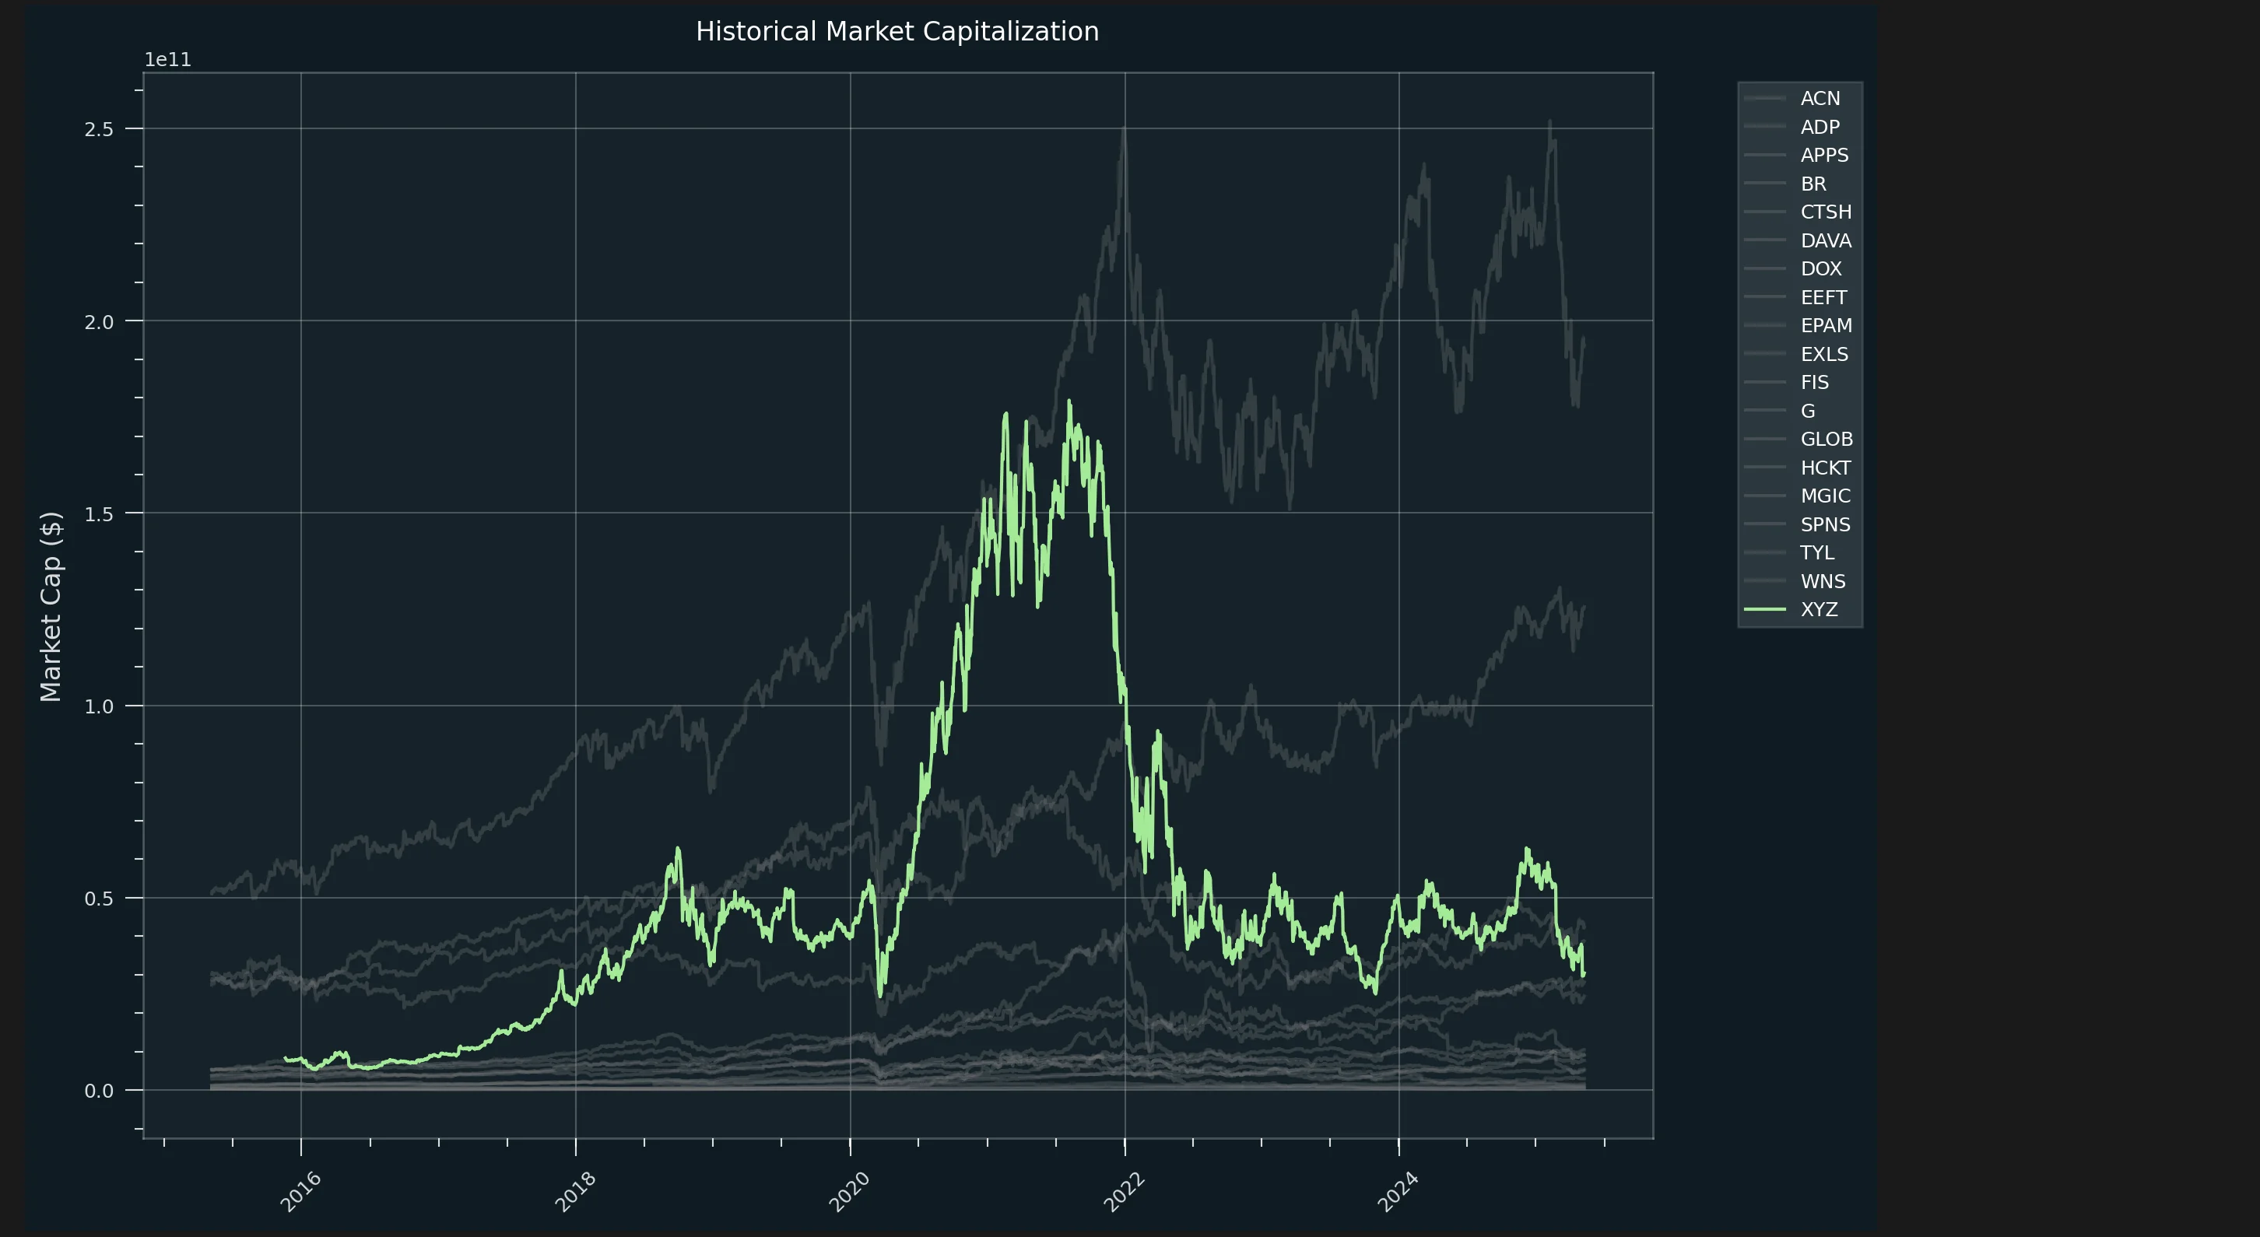This screenshot has width=2260, height=1237.
Task: Click the CTSH legend label
Action: click(x=1826, y=212)
